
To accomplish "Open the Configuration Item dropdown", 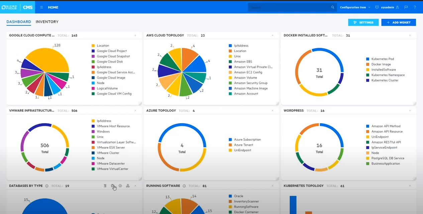I will 355,7.
